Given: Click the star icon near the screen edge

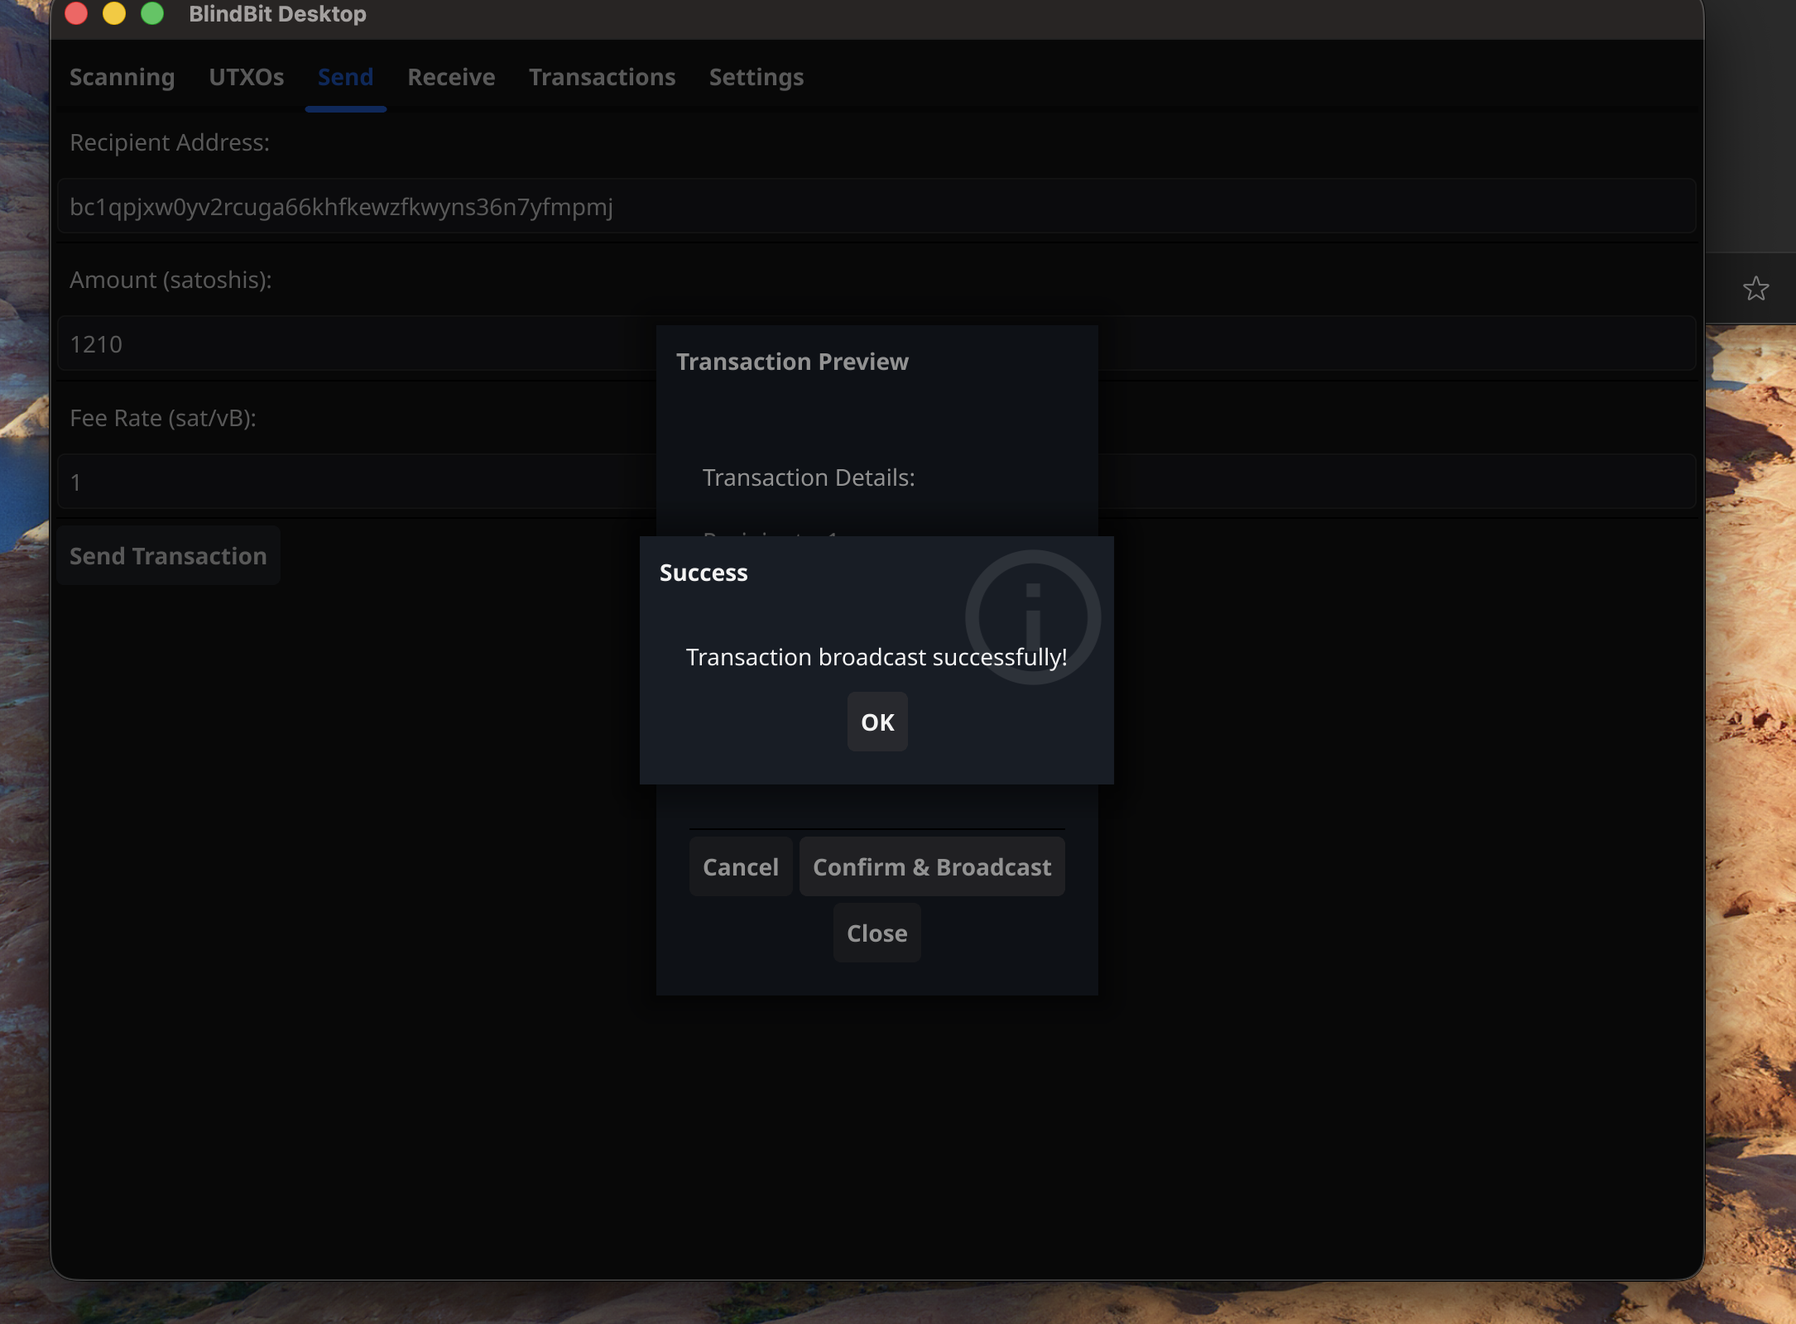Looking at the screenshot, I should 1756,289.
